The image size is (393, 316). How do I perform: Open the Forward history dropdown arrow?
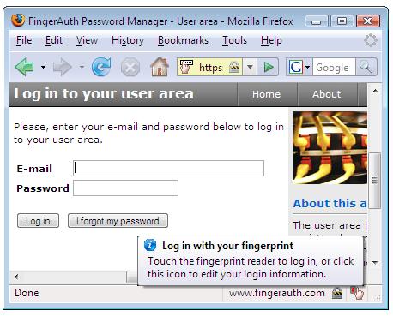[82, 68]
